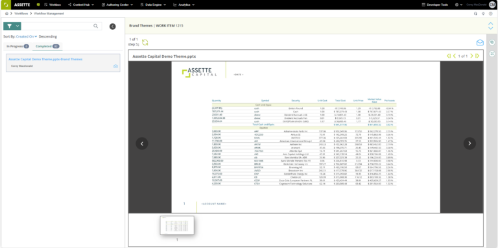
Task: Jump to the first page with the green arrow
Action: (x=449, y=56)
